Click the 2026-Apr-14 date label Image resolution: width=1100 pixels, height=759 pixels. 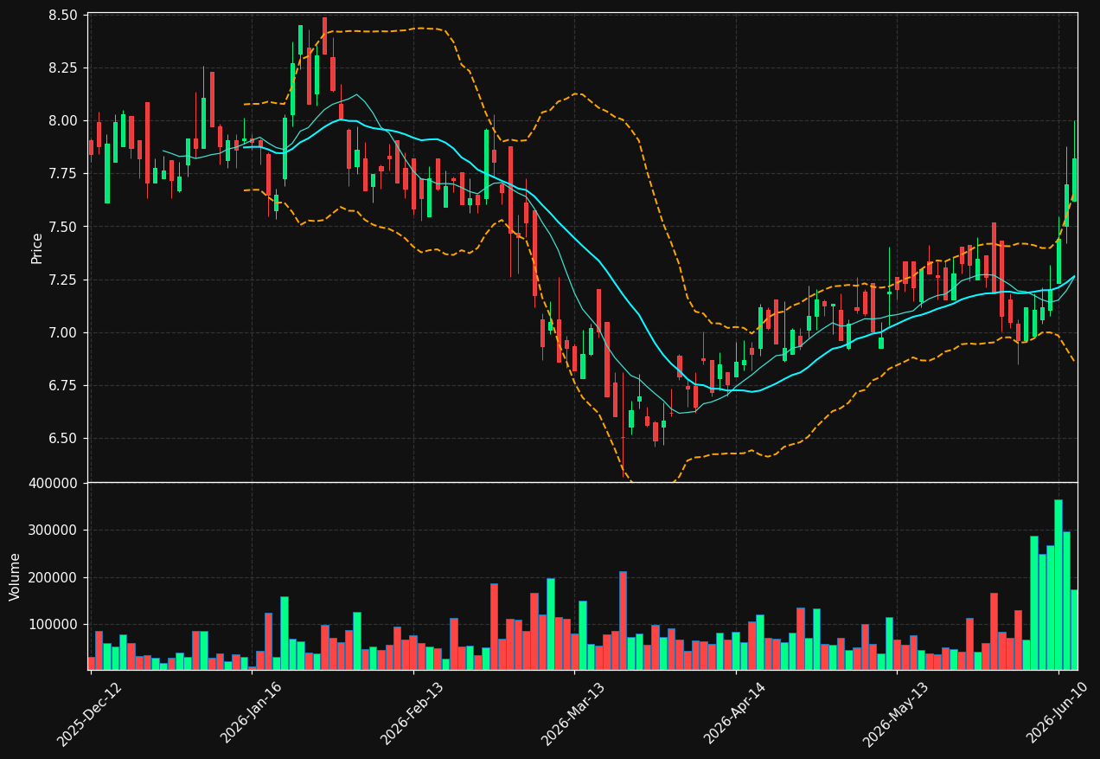coord(735,714)
